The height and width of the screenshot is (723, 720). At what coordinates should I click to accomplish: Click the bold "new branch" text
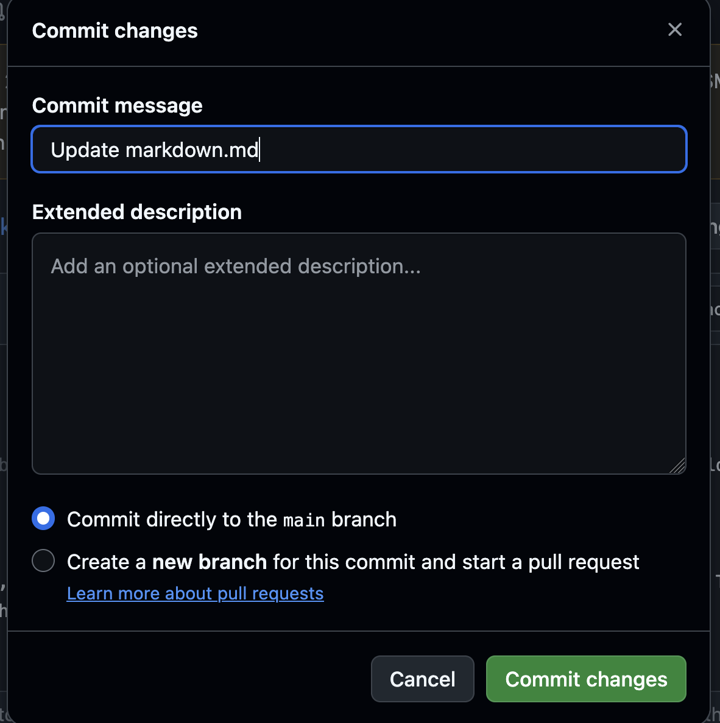(209, 562)
